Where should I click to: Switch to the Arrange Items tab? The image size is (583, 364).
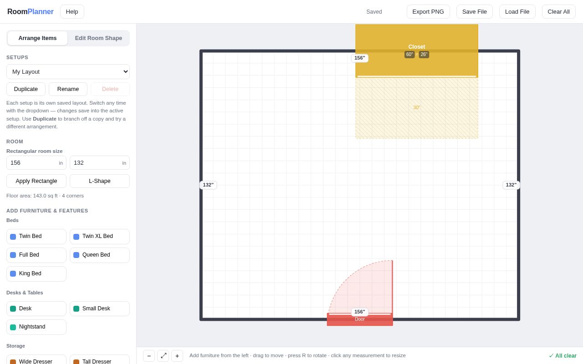(37, 38)
